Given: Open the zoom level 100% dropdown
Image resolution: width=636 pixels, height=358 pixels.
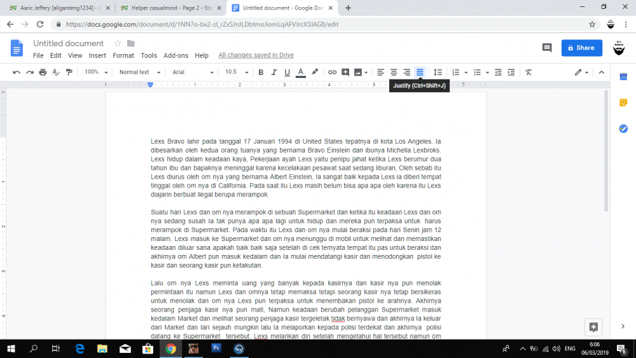Looking at the screenshot, I should coord(96,72).
